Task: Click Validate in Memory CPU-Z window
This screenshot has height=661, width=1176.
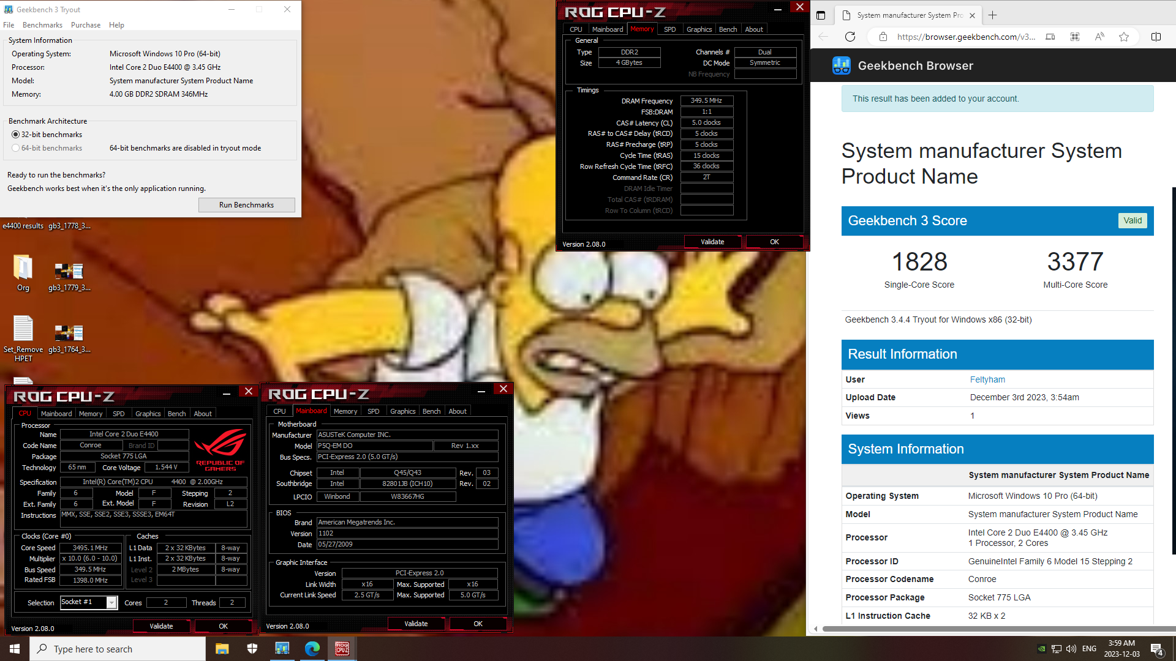Action: (712, 242)
